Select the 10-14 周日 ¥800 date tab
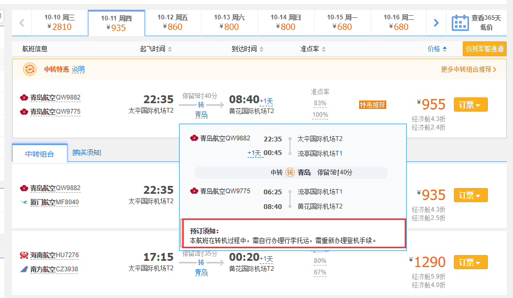513x298 pixels. pyautogui.click(x=286, y=23)
